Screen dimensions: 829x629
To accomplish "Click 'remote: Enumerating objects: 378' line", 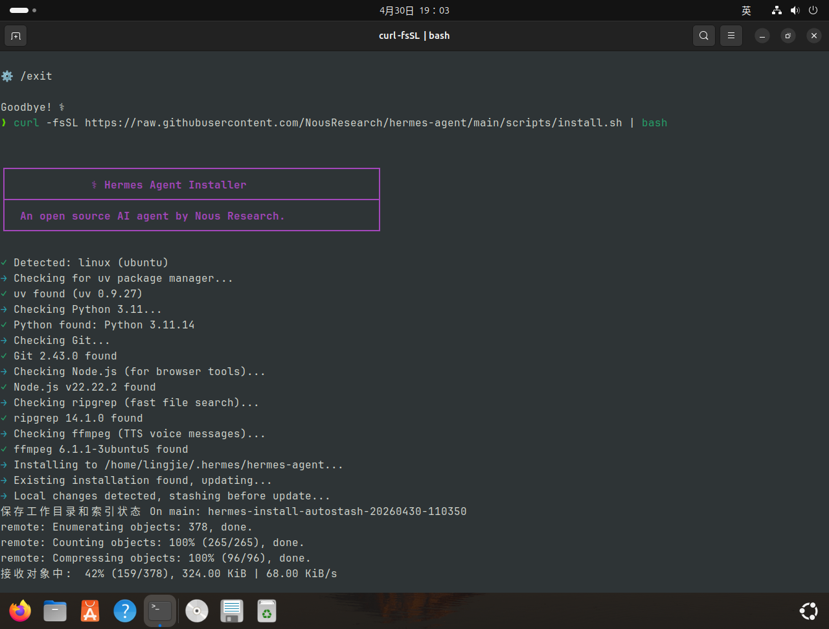I will 127,527.
